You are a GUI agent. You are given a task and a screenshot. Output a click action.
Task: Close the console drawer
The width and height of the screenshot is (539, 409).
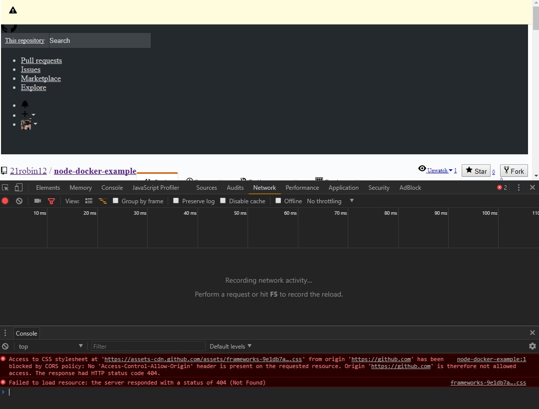533,333
